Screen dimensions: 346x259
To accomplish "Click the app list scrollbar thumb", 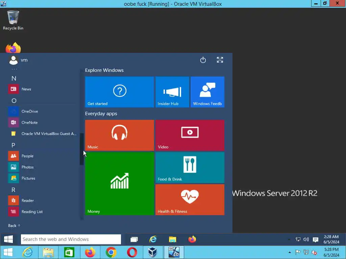I will [x=82, y=149].
